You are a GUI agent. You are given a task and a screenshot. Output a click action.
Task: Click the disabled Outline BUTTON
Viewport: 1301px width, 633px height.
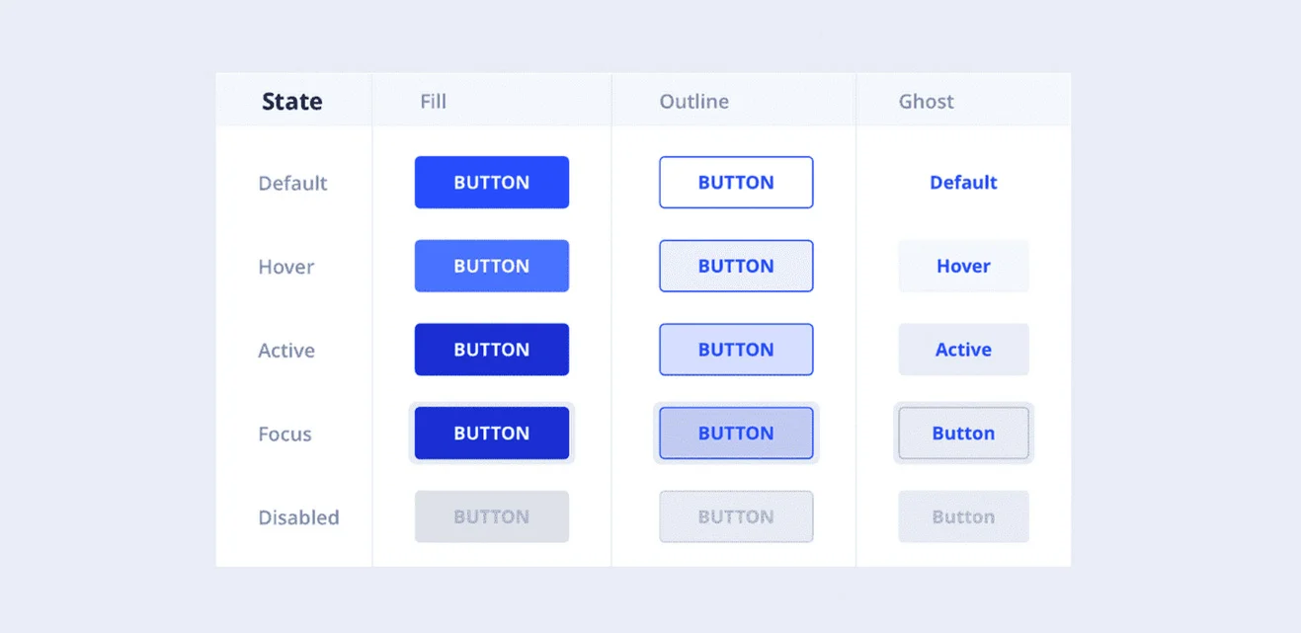[736, 516]
